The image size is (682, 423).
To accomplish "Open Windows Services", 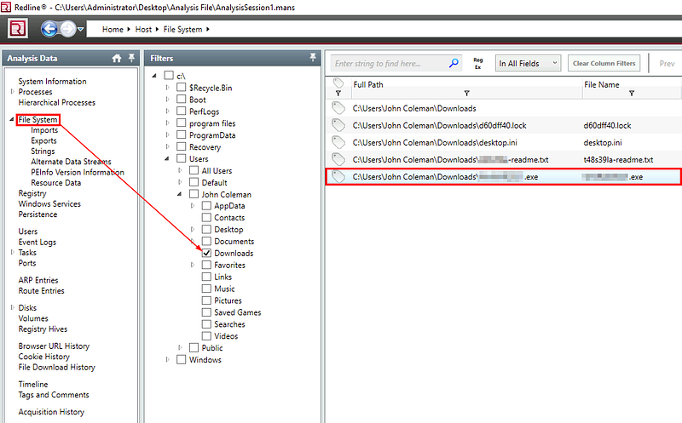I will click(49, 203).
